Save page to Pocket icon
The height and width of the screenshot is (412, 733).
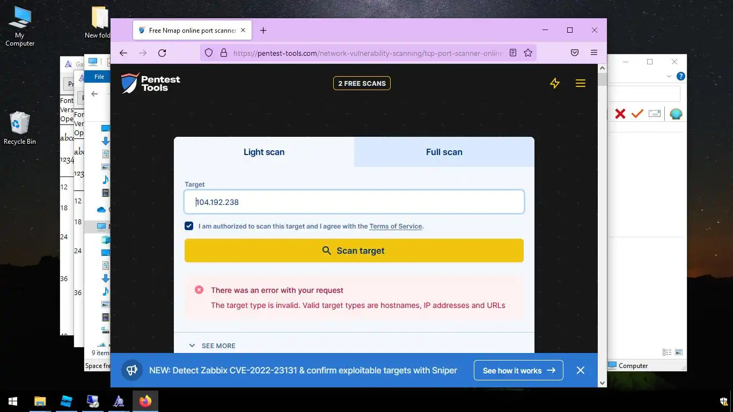(575, 53)
